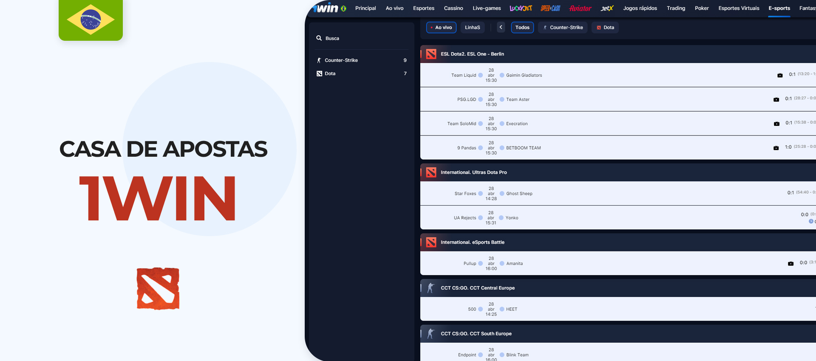Select the Todos filter chip
This screenshot has height=361, width=816.
(x=522, y=28)
